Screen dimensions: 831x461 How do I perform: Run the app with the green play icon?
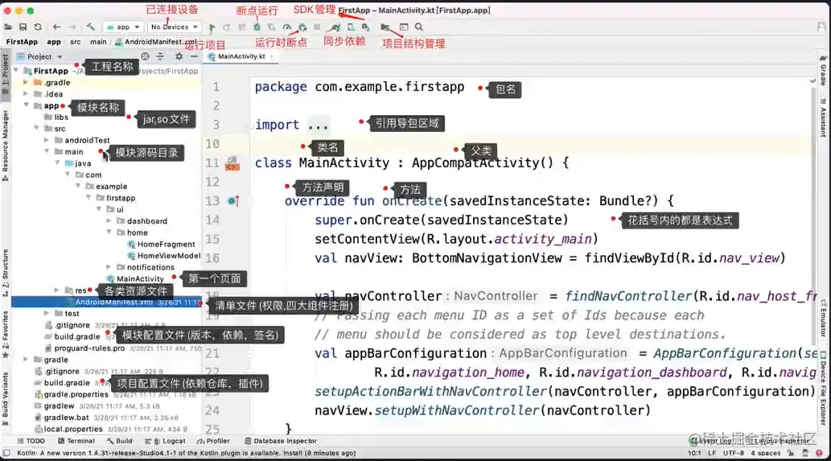coord(212,27)
